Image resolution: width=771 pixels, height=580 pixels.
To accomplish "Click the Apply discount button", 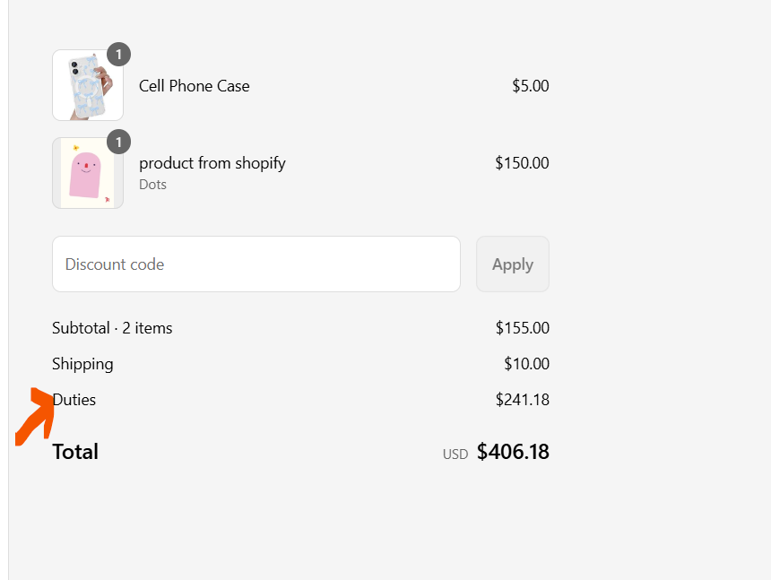I will coord(513,264).
